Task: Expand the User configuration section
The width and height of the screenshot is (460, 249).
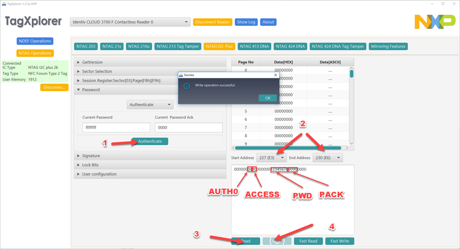Action: tap(150, 174)
